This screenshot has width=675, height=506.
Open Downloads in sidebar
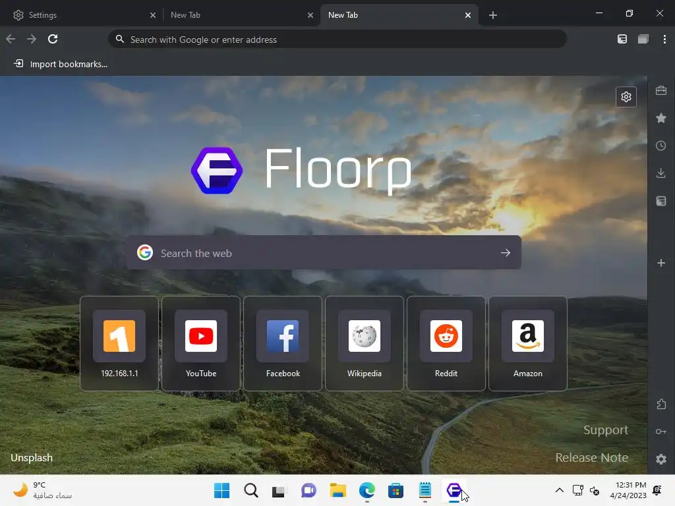tap(661, 173)
